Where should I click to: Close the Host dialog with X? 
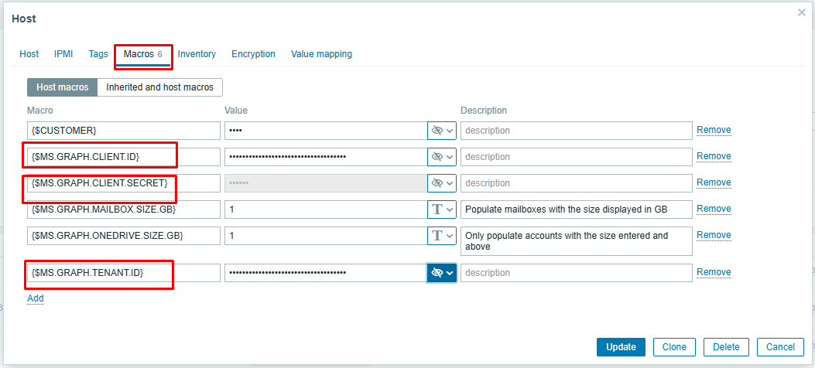802,12
